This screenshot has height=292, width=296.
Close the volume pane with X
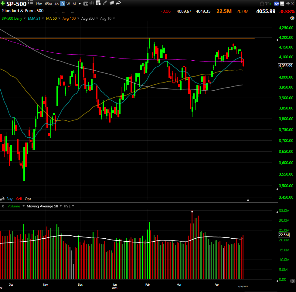[x=3, y=206]
